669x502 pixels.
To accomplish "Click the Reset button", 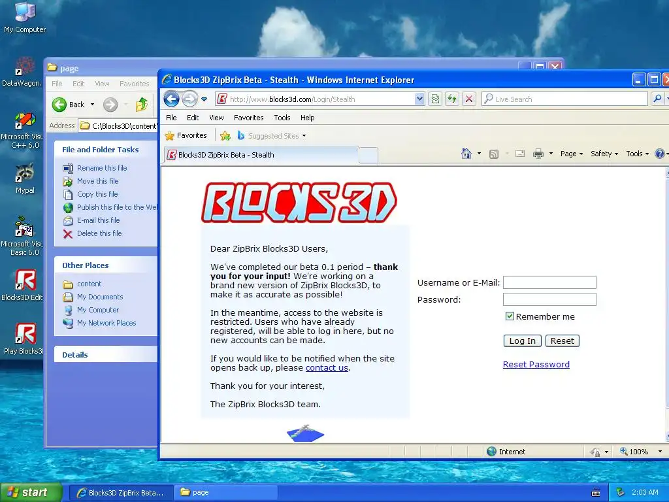I will pos(563,341).
